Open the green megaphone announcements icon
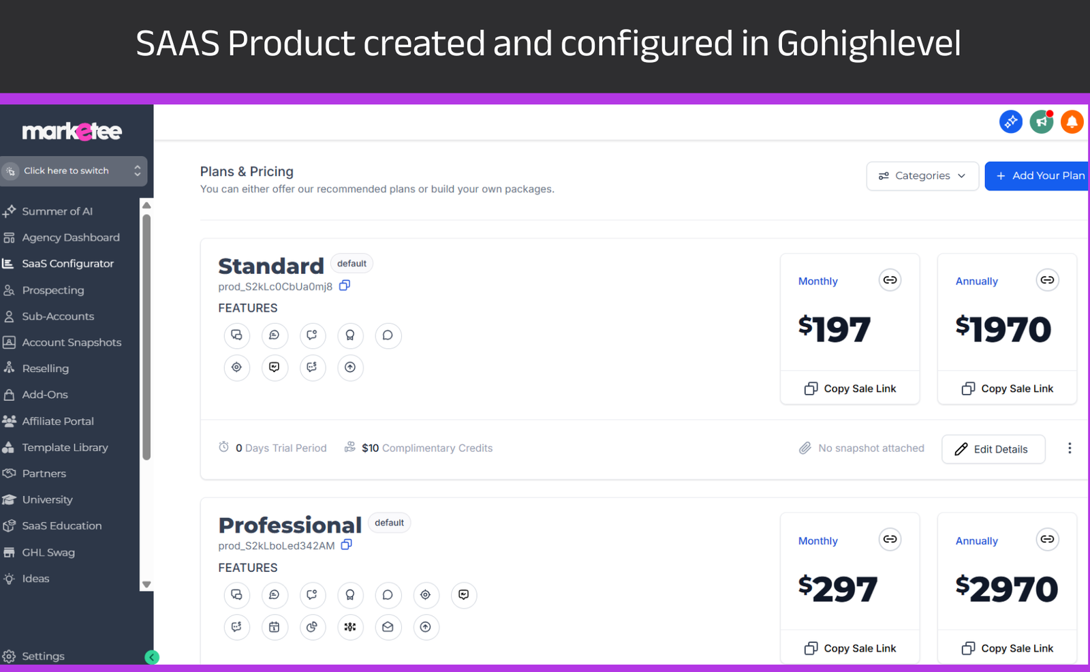1090x672 pixels. click(1041, 122)
